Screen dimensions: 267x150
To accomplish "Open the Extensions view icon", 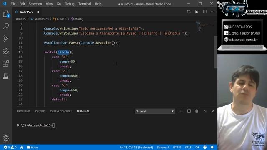I will pyautogui.click(x=6, y=64).
